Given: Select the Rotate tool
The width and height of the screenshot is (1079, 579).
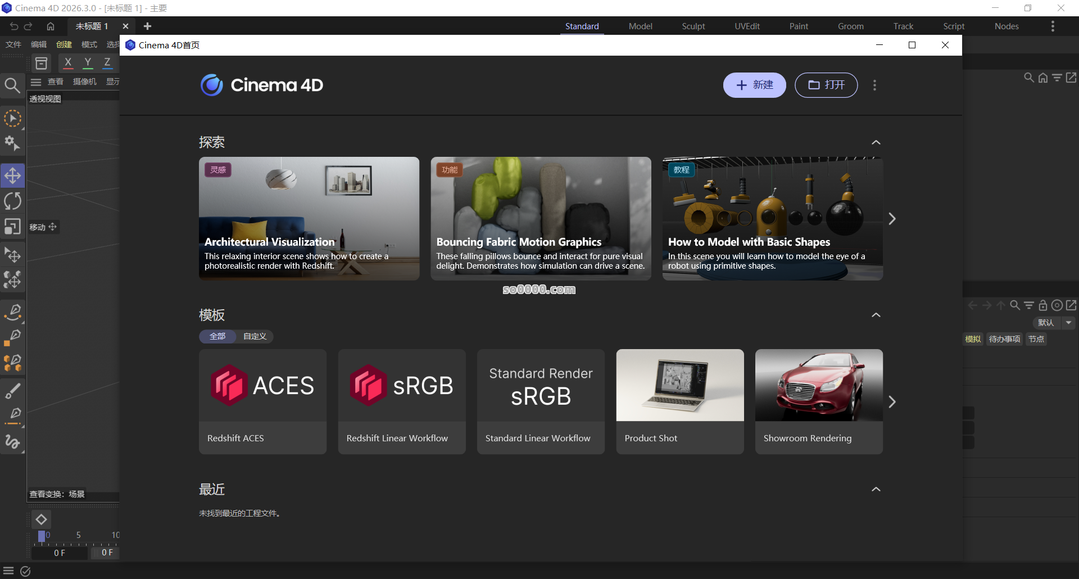Looking at the screenshot, I should (x=12, y=201).
